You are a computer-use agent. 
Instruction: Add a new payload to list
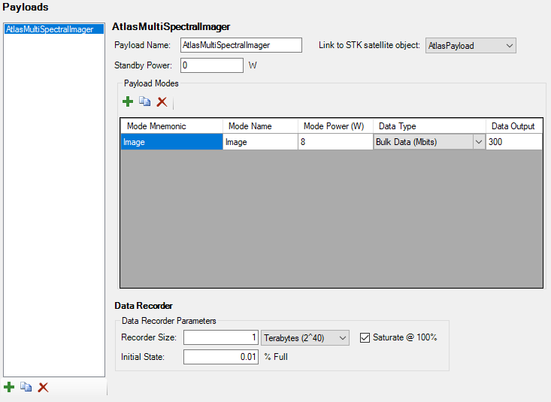(9, 387)
